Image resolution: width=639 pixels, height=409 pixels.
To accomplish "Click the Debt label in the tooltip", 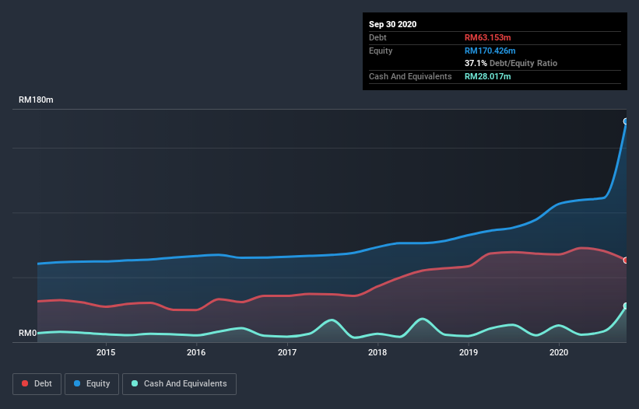I will click(377, 37).
